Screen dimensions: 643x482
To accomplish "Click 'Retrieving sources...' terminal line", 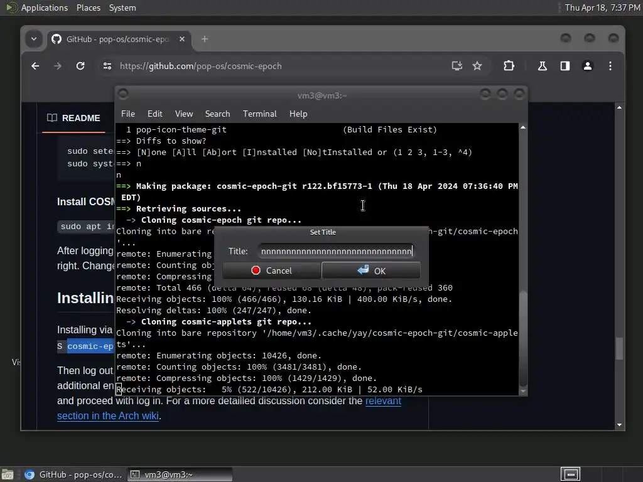I will 179,208.
